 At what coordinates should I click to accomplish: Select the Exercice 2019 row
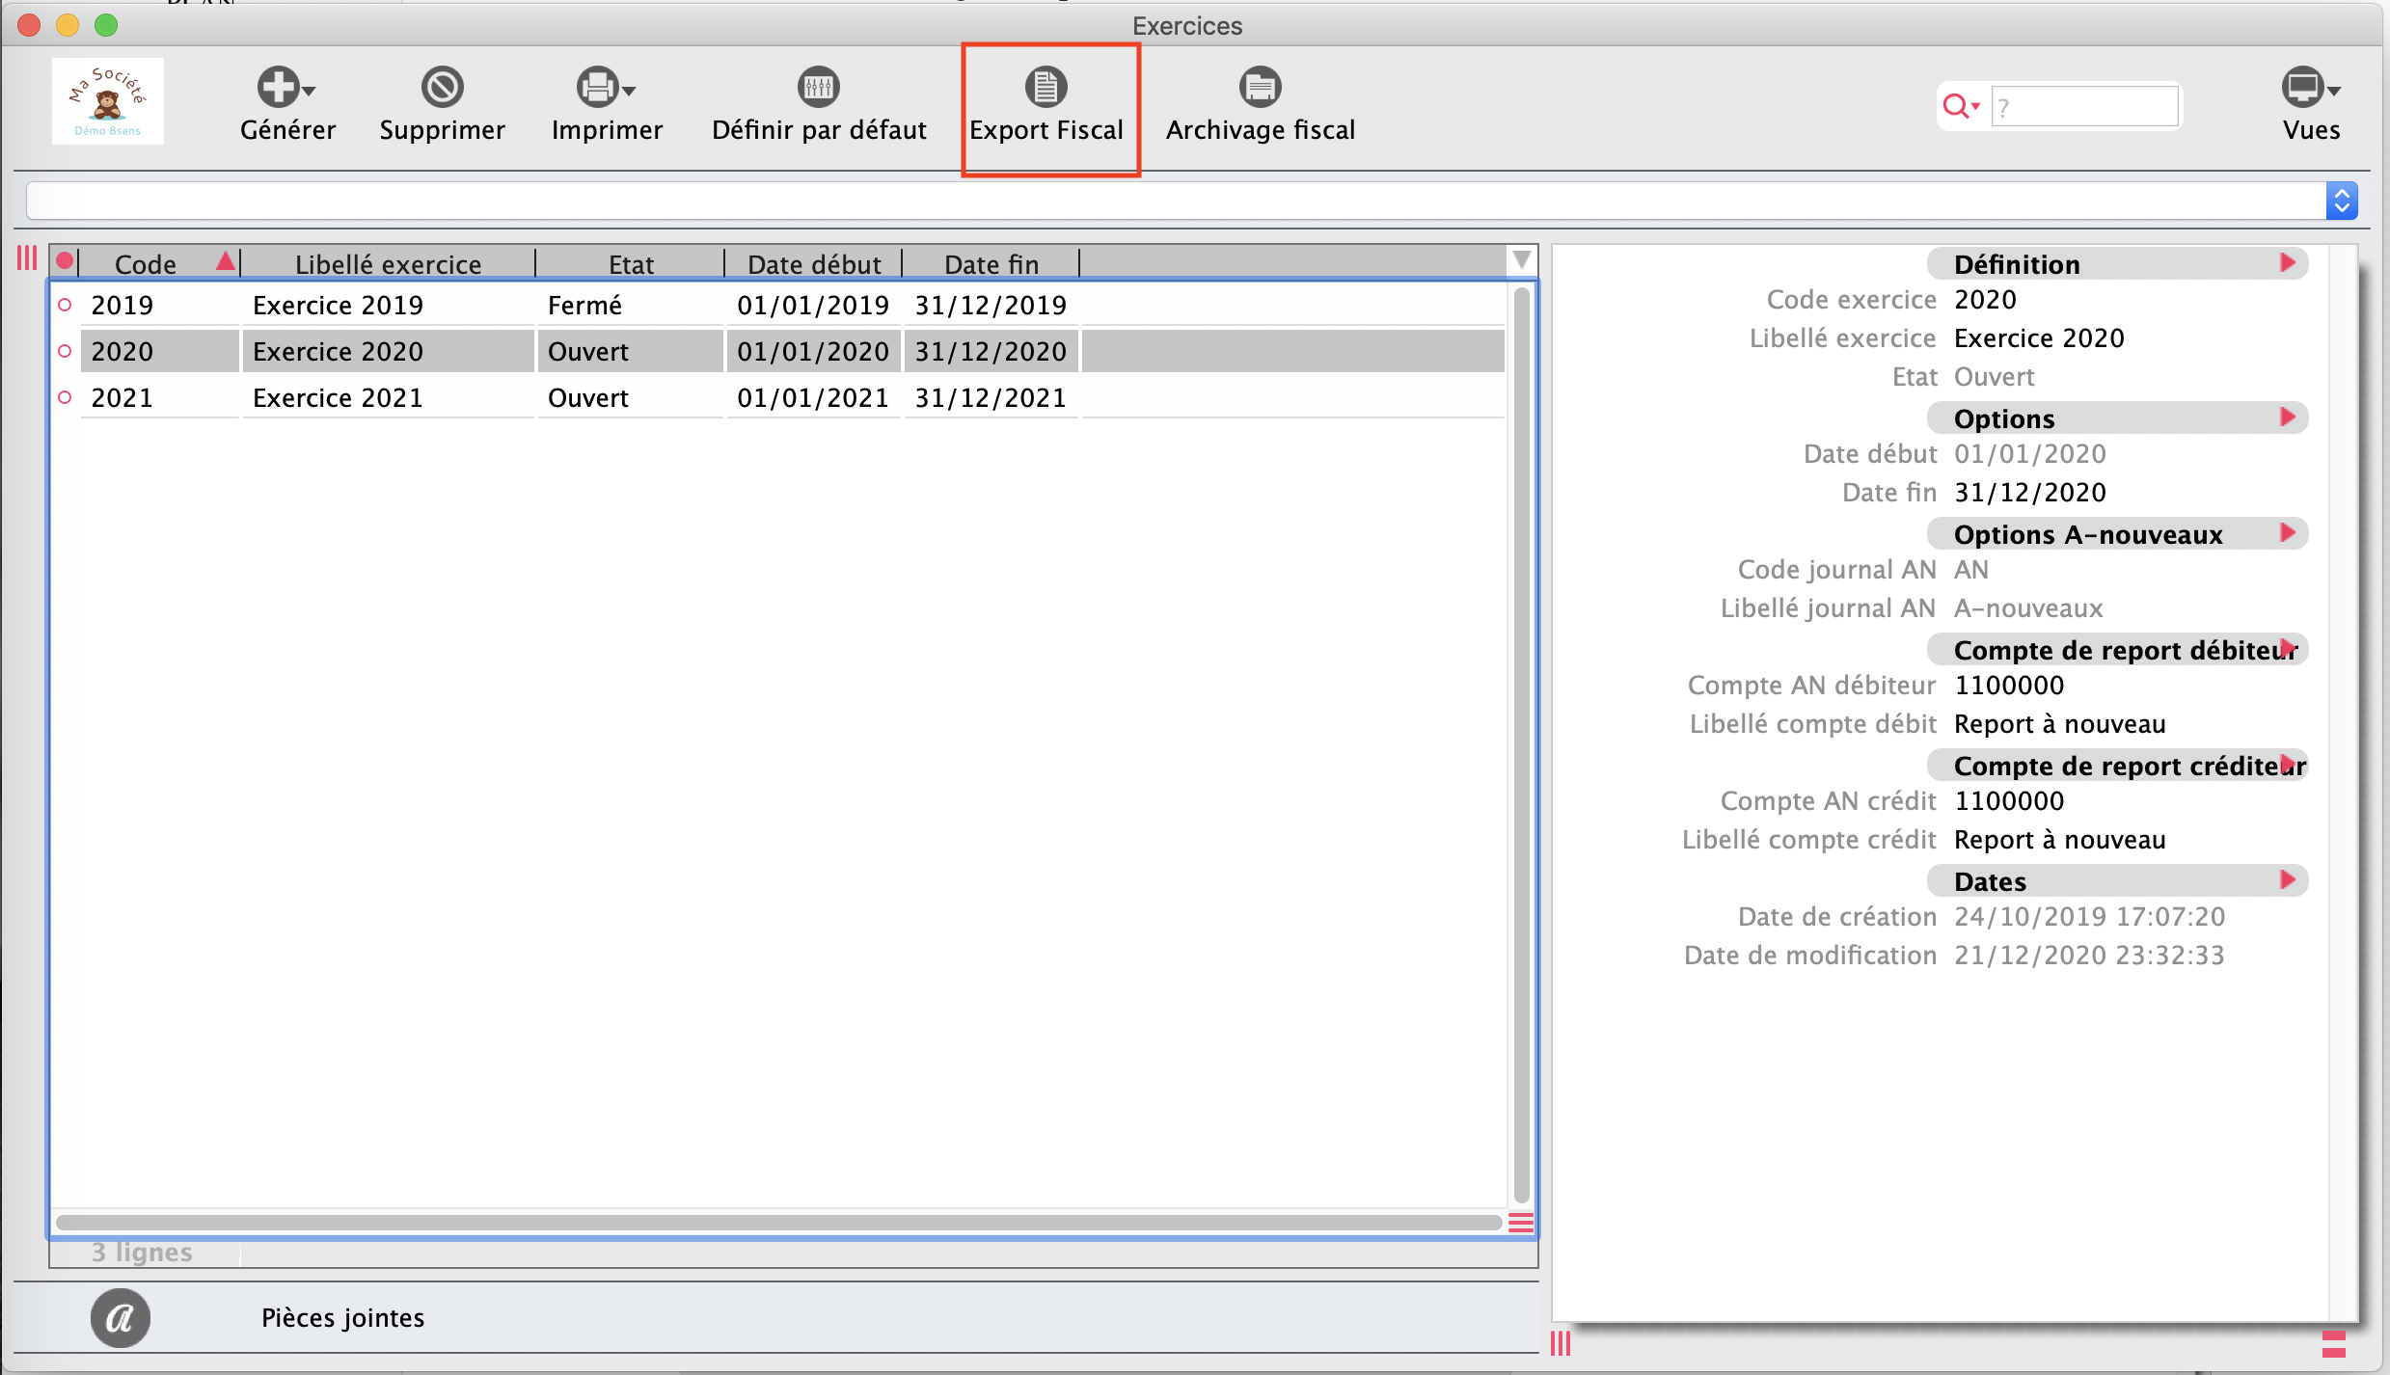[x=792, y=305]
